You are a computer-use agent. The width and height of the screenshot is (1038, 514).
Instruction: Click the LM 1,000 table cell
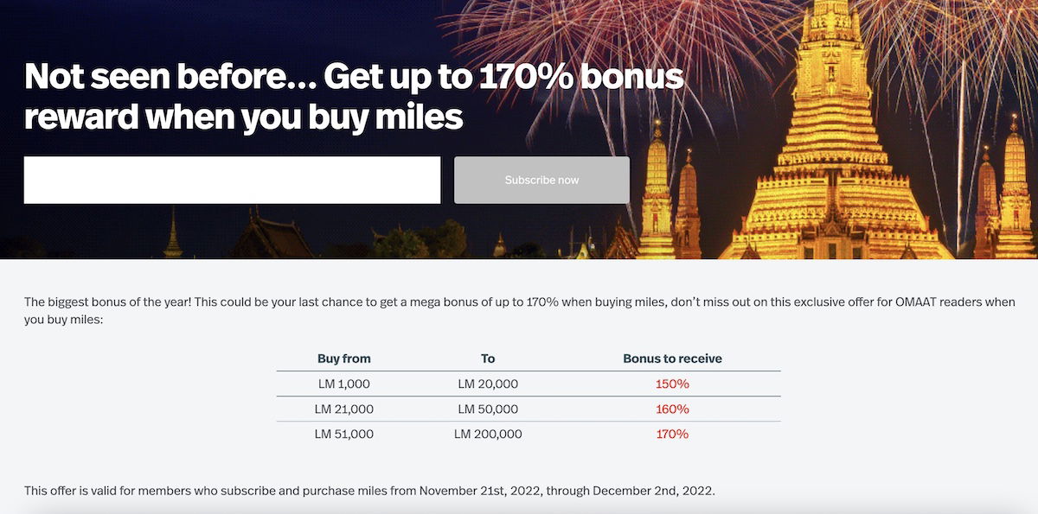coord(344,384)
